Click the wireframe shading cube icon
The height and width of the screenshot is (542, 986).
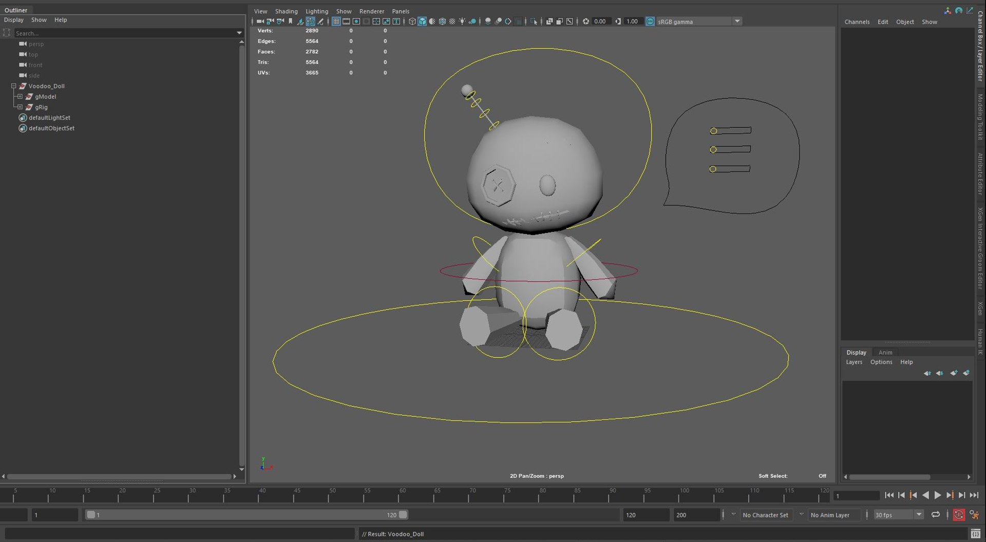click(x=412, y=22)
